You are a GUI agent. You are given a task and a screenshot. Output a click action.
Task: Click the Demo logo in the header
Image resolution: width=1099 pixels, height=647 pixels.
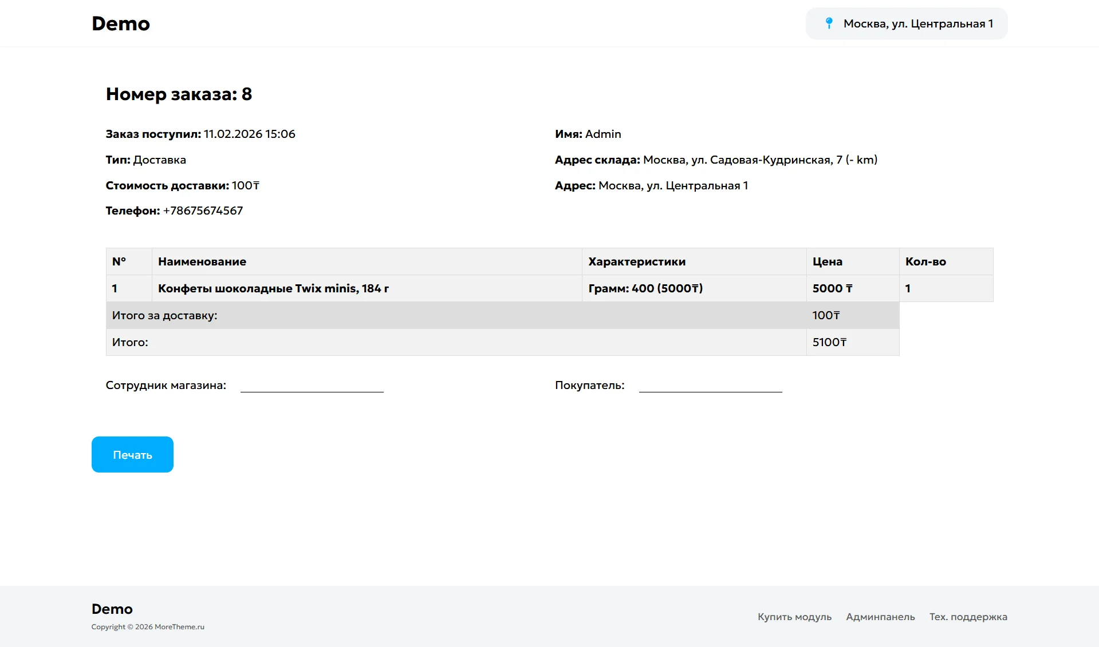tap(121, 23)
